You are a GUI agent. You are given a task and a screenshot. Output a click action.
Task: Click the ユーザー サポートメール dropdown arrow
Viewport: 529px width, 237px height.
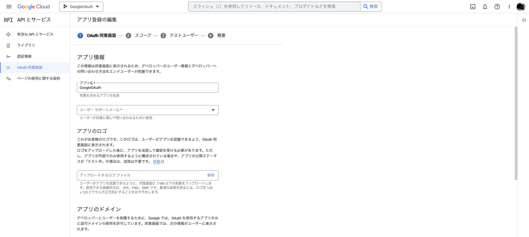pos(213,110)
